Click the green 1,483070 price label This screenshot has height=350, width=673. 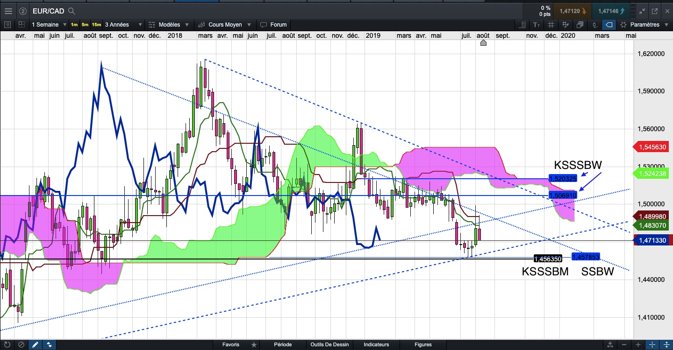(652, 226)
